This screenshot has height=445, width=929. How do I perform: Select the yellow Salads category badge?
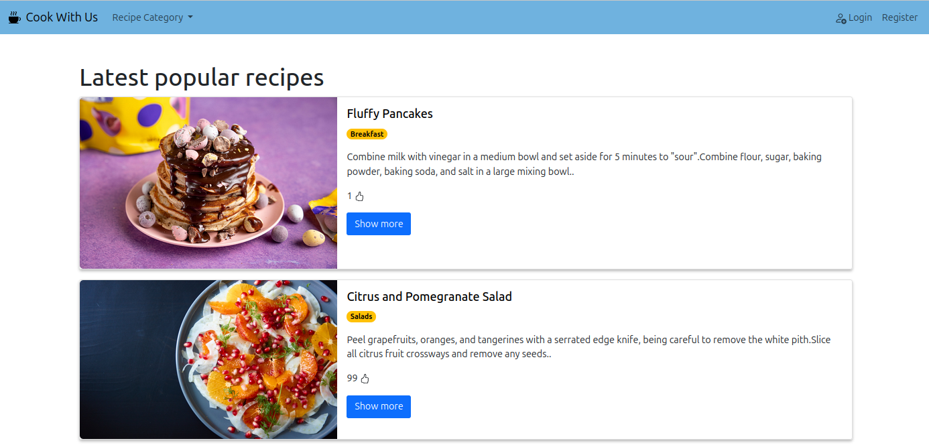point(361,316)
